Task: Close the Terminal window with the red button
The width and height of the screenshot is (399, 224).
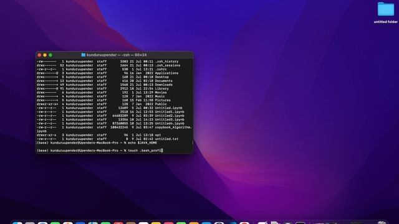Action: (x=39, y=55)
